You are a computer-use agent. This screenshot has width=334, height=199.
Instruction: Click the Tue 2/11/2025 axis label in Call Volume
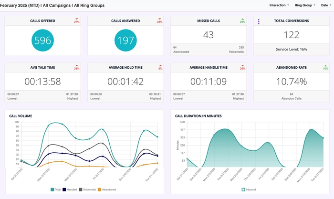152,175
